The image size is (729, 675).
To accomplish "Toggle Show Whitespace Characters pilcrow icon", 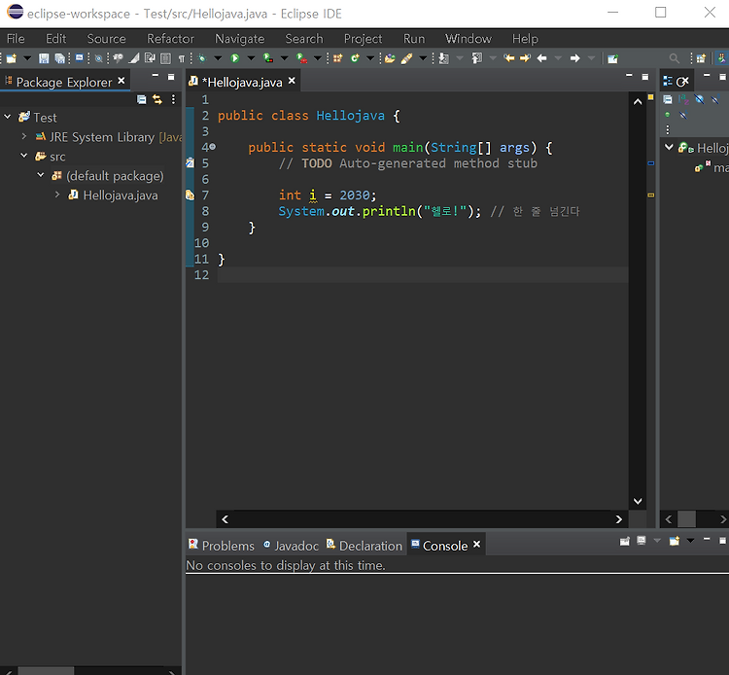I will coord(181,58).
